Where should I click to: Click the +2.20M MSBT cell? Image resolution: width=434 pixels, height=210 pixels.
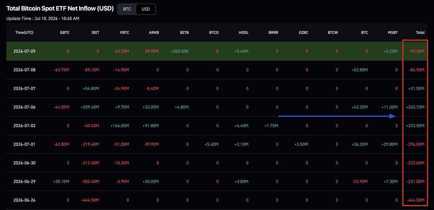[x=391, y=51]
